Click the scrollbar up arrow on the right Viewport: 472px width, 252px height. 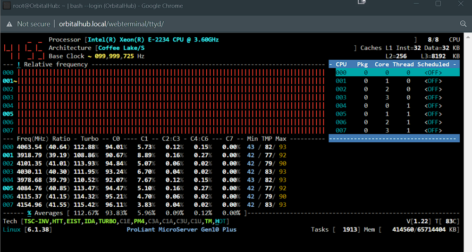click(468, 37)
